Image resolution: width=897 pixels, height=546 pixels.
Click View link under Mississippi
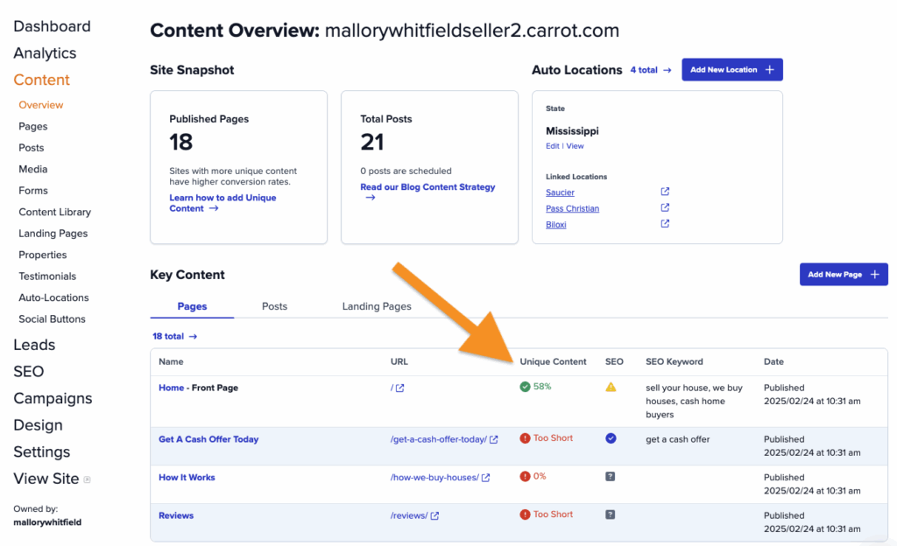coord(575,146)
